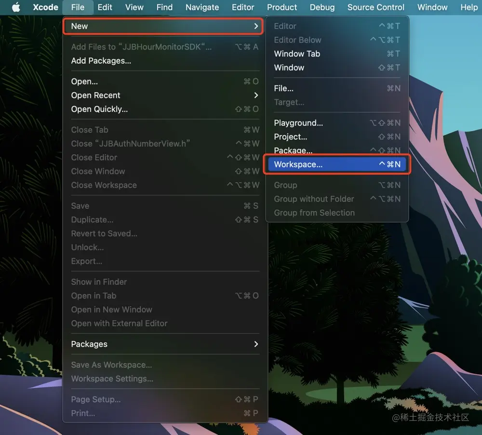Select Open… in the File menu
Viewport: 482px width, 435px height.
[x=165, y=82]
